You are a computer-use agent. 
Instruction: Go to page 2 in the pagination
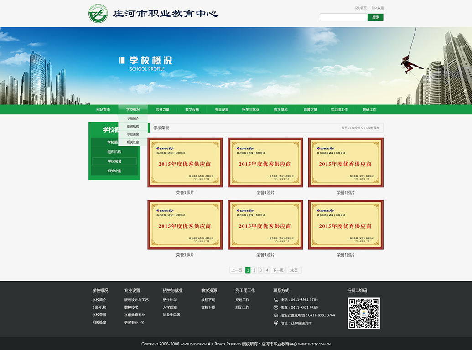tap(254, 270)
